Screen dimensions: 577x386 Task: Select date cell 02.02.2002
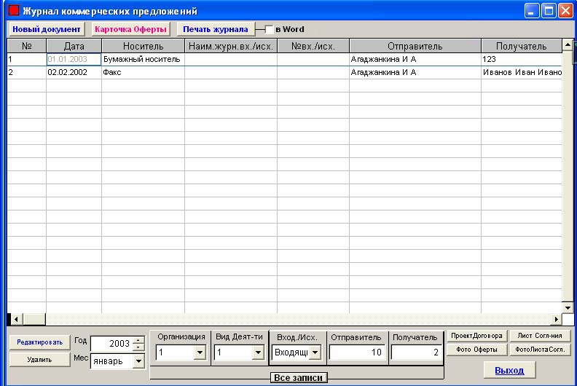click(x=74, y=73)
